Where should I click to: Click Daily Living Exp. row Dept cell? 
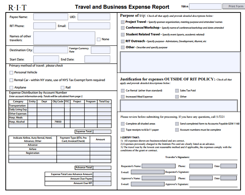click(44, 110)
